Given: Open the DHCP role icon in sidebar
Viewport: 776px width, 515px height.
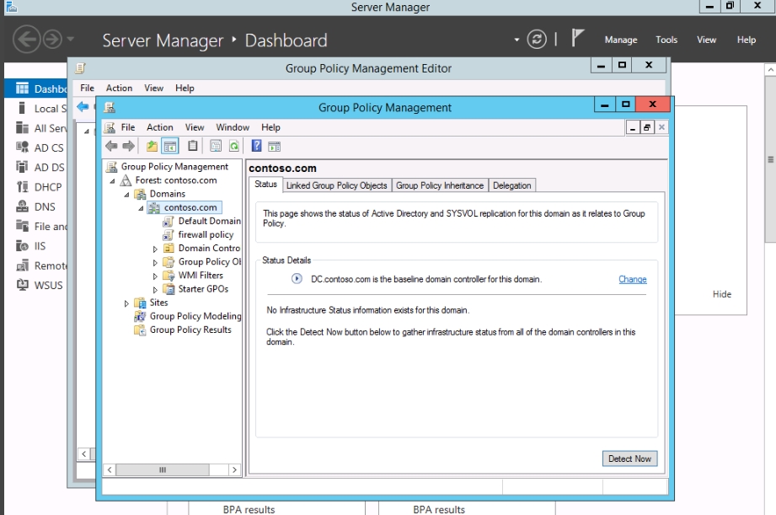Looking at the screenshot, I should [22, 186].
